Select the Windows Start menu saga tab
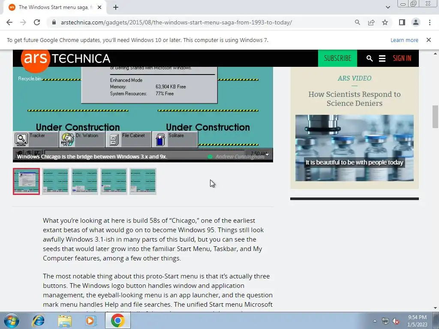The height and width of the screenshot is (329, 439). pos(54,7)
